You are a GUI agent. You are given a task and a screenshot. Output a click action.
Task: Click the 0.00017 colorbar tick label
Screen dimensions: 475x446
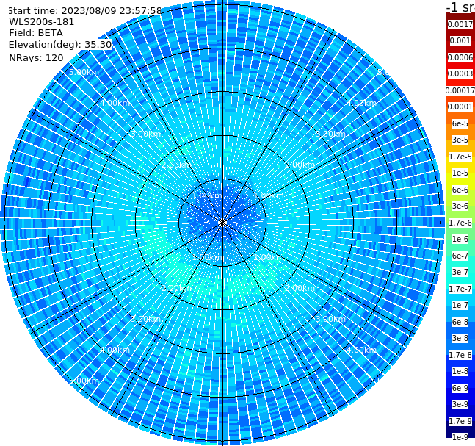(x=460, y=90)
